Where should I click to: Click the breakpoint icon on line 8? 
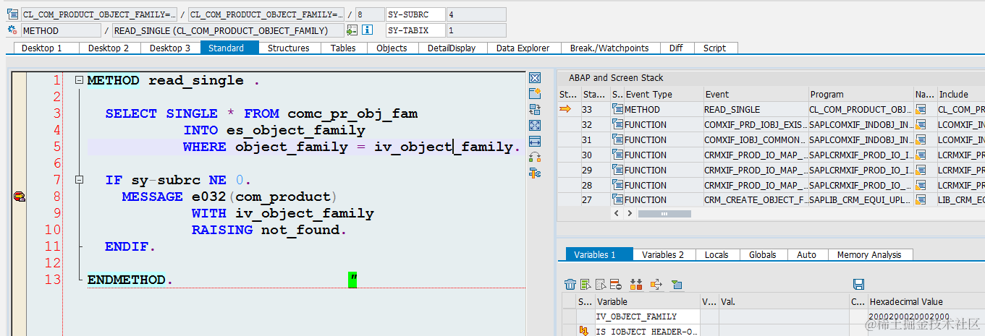click(20, 197)
